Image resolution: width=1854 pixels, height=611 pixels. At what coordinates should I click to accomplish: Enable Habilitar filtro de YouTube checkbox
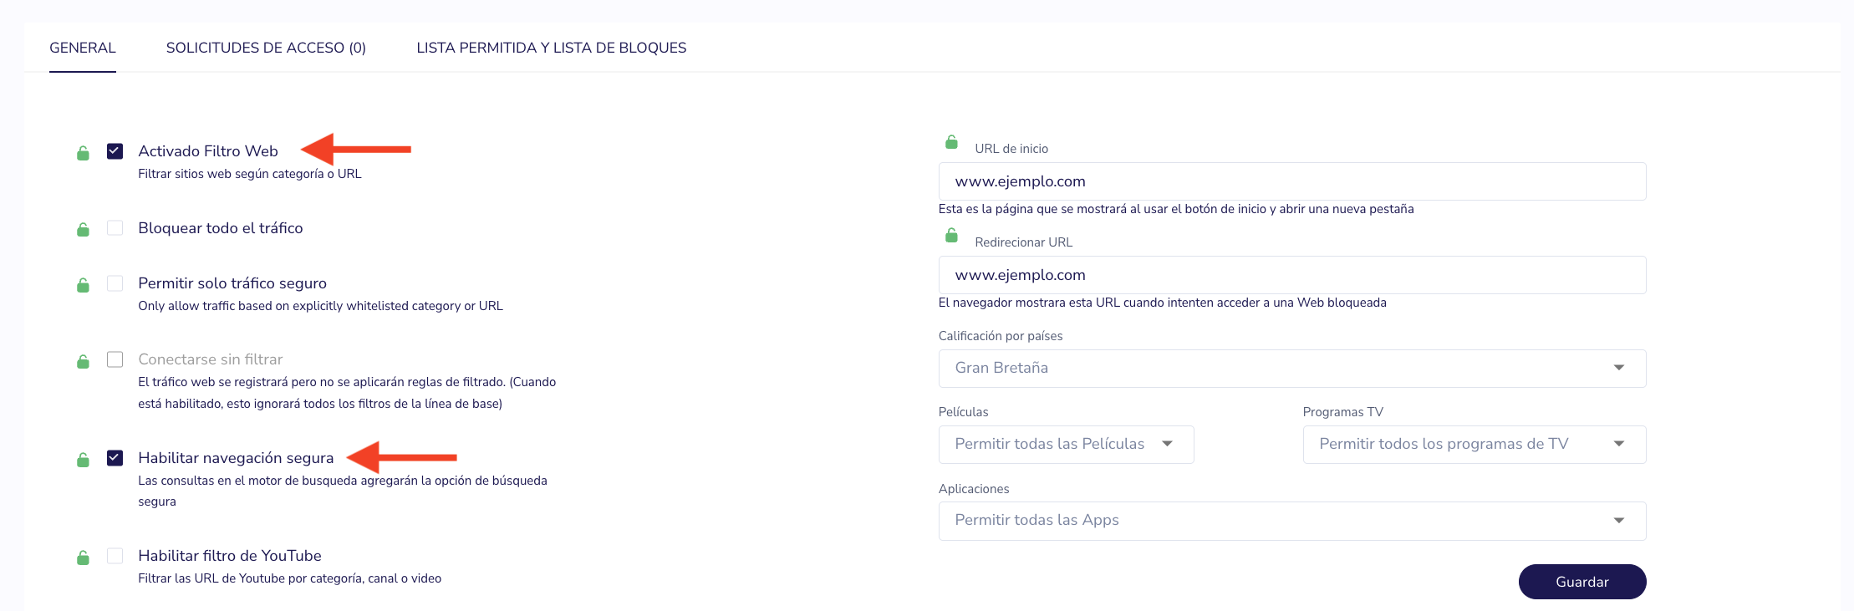coord(115,556)
